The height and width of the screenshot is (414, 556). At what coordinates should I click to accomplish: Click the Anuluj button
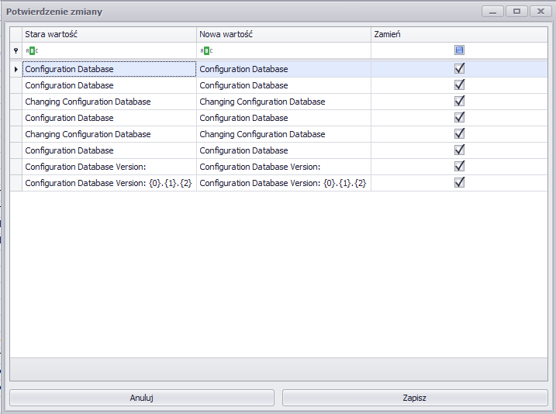pyautogui.click(x=142, y=398)
